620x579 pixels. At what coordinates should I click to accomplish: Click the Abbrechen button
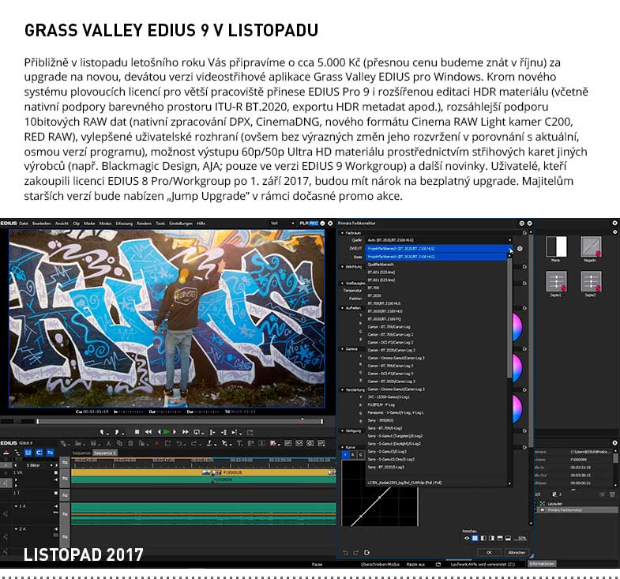click(x=517, y=552)
